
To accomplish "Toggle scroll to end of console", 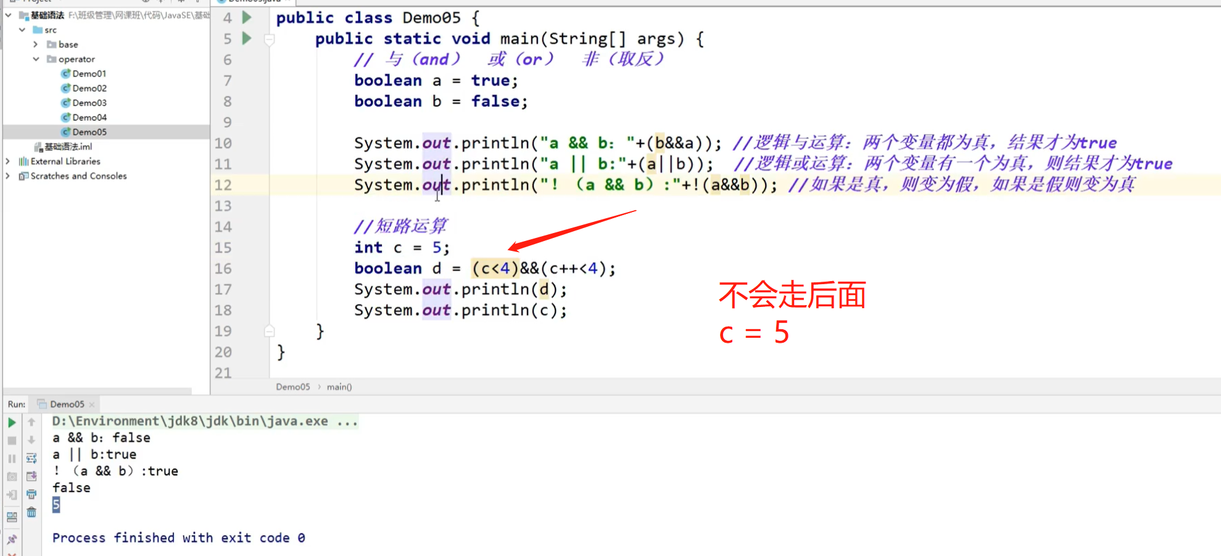I will [31, 476].
